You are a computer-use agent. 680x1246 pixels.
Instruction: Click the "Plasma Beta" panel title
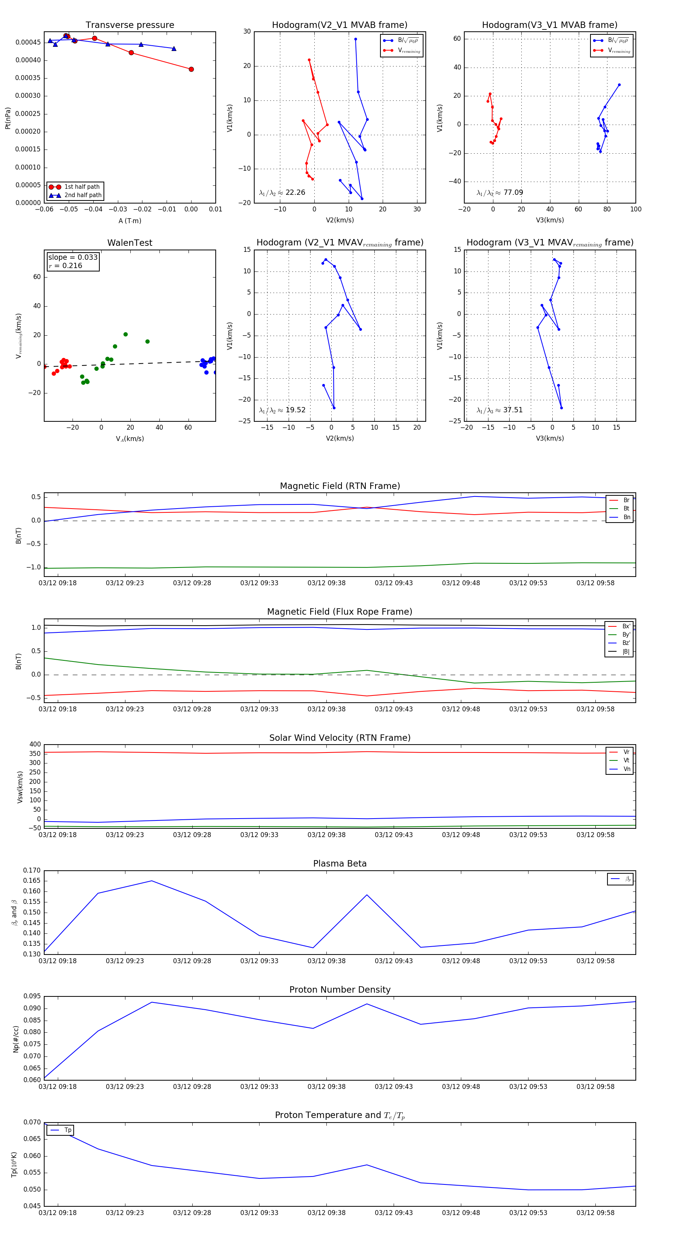coord(340,864)
